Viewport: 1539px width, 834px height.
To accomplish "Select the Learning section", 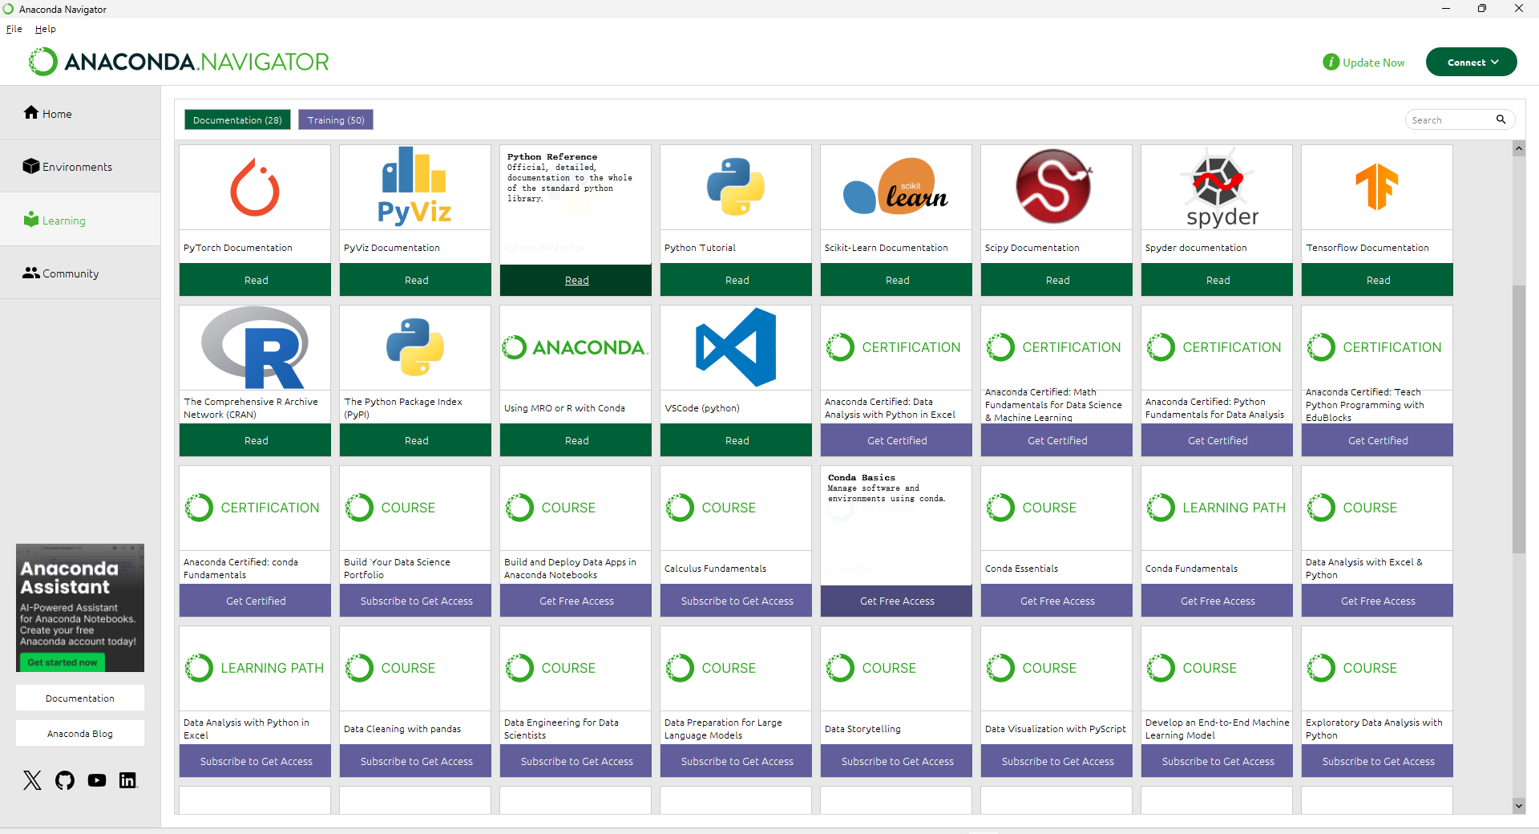I will click(80, 220).
